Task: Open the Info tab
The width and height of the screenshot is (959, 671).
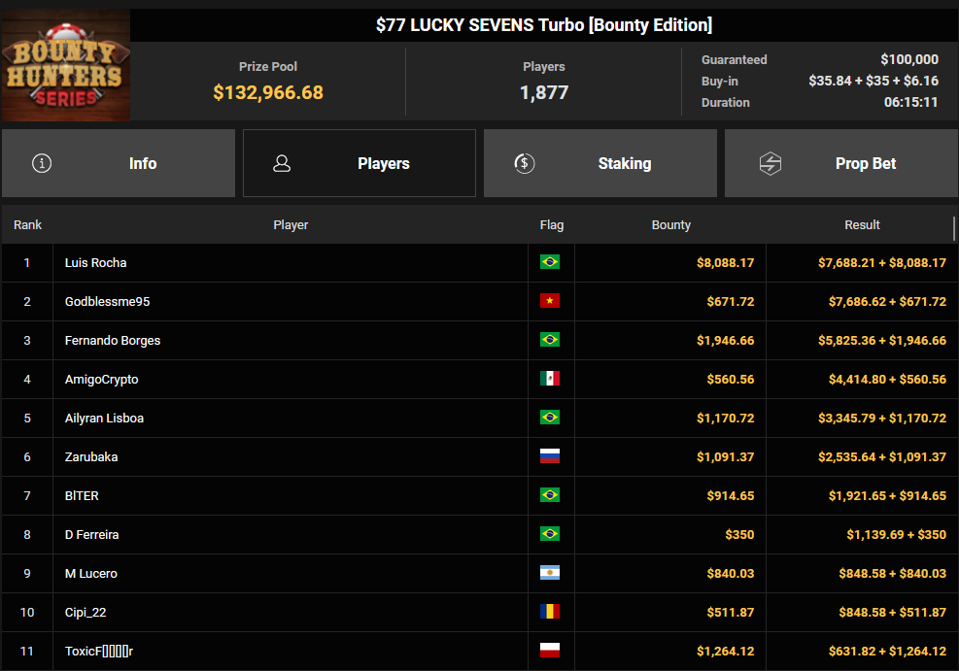Action: pos(118,163)
